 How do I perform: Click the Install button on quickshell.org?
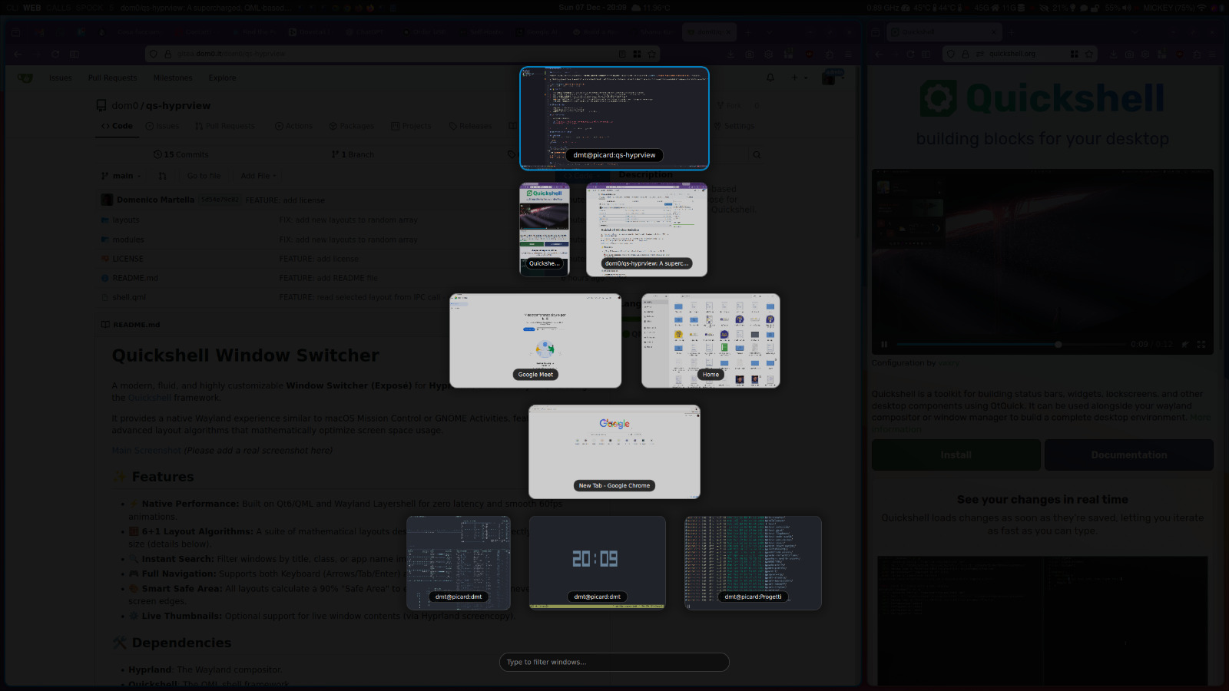pos(956,455)
